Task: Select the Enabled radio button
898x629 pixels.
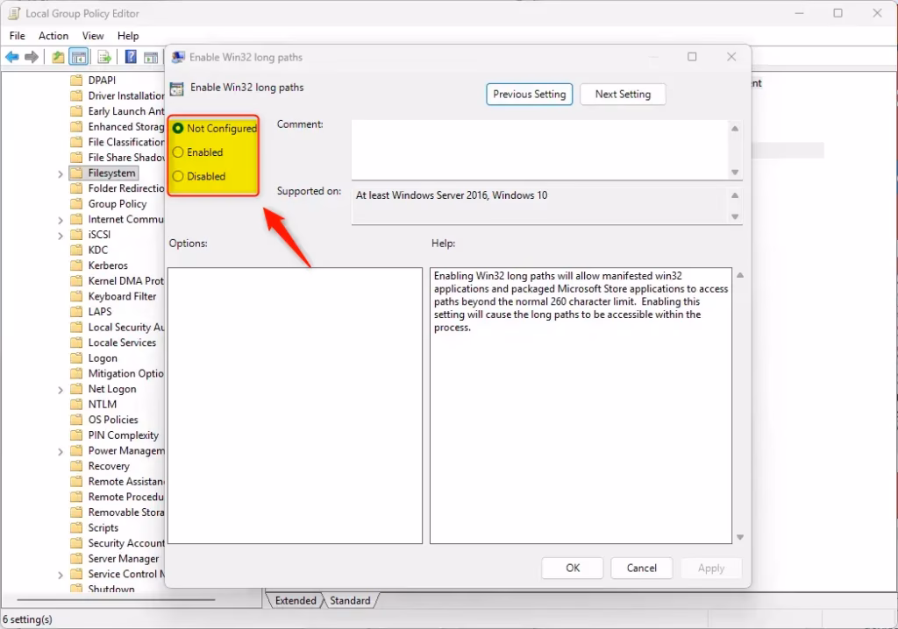Action: coord(178,152)
